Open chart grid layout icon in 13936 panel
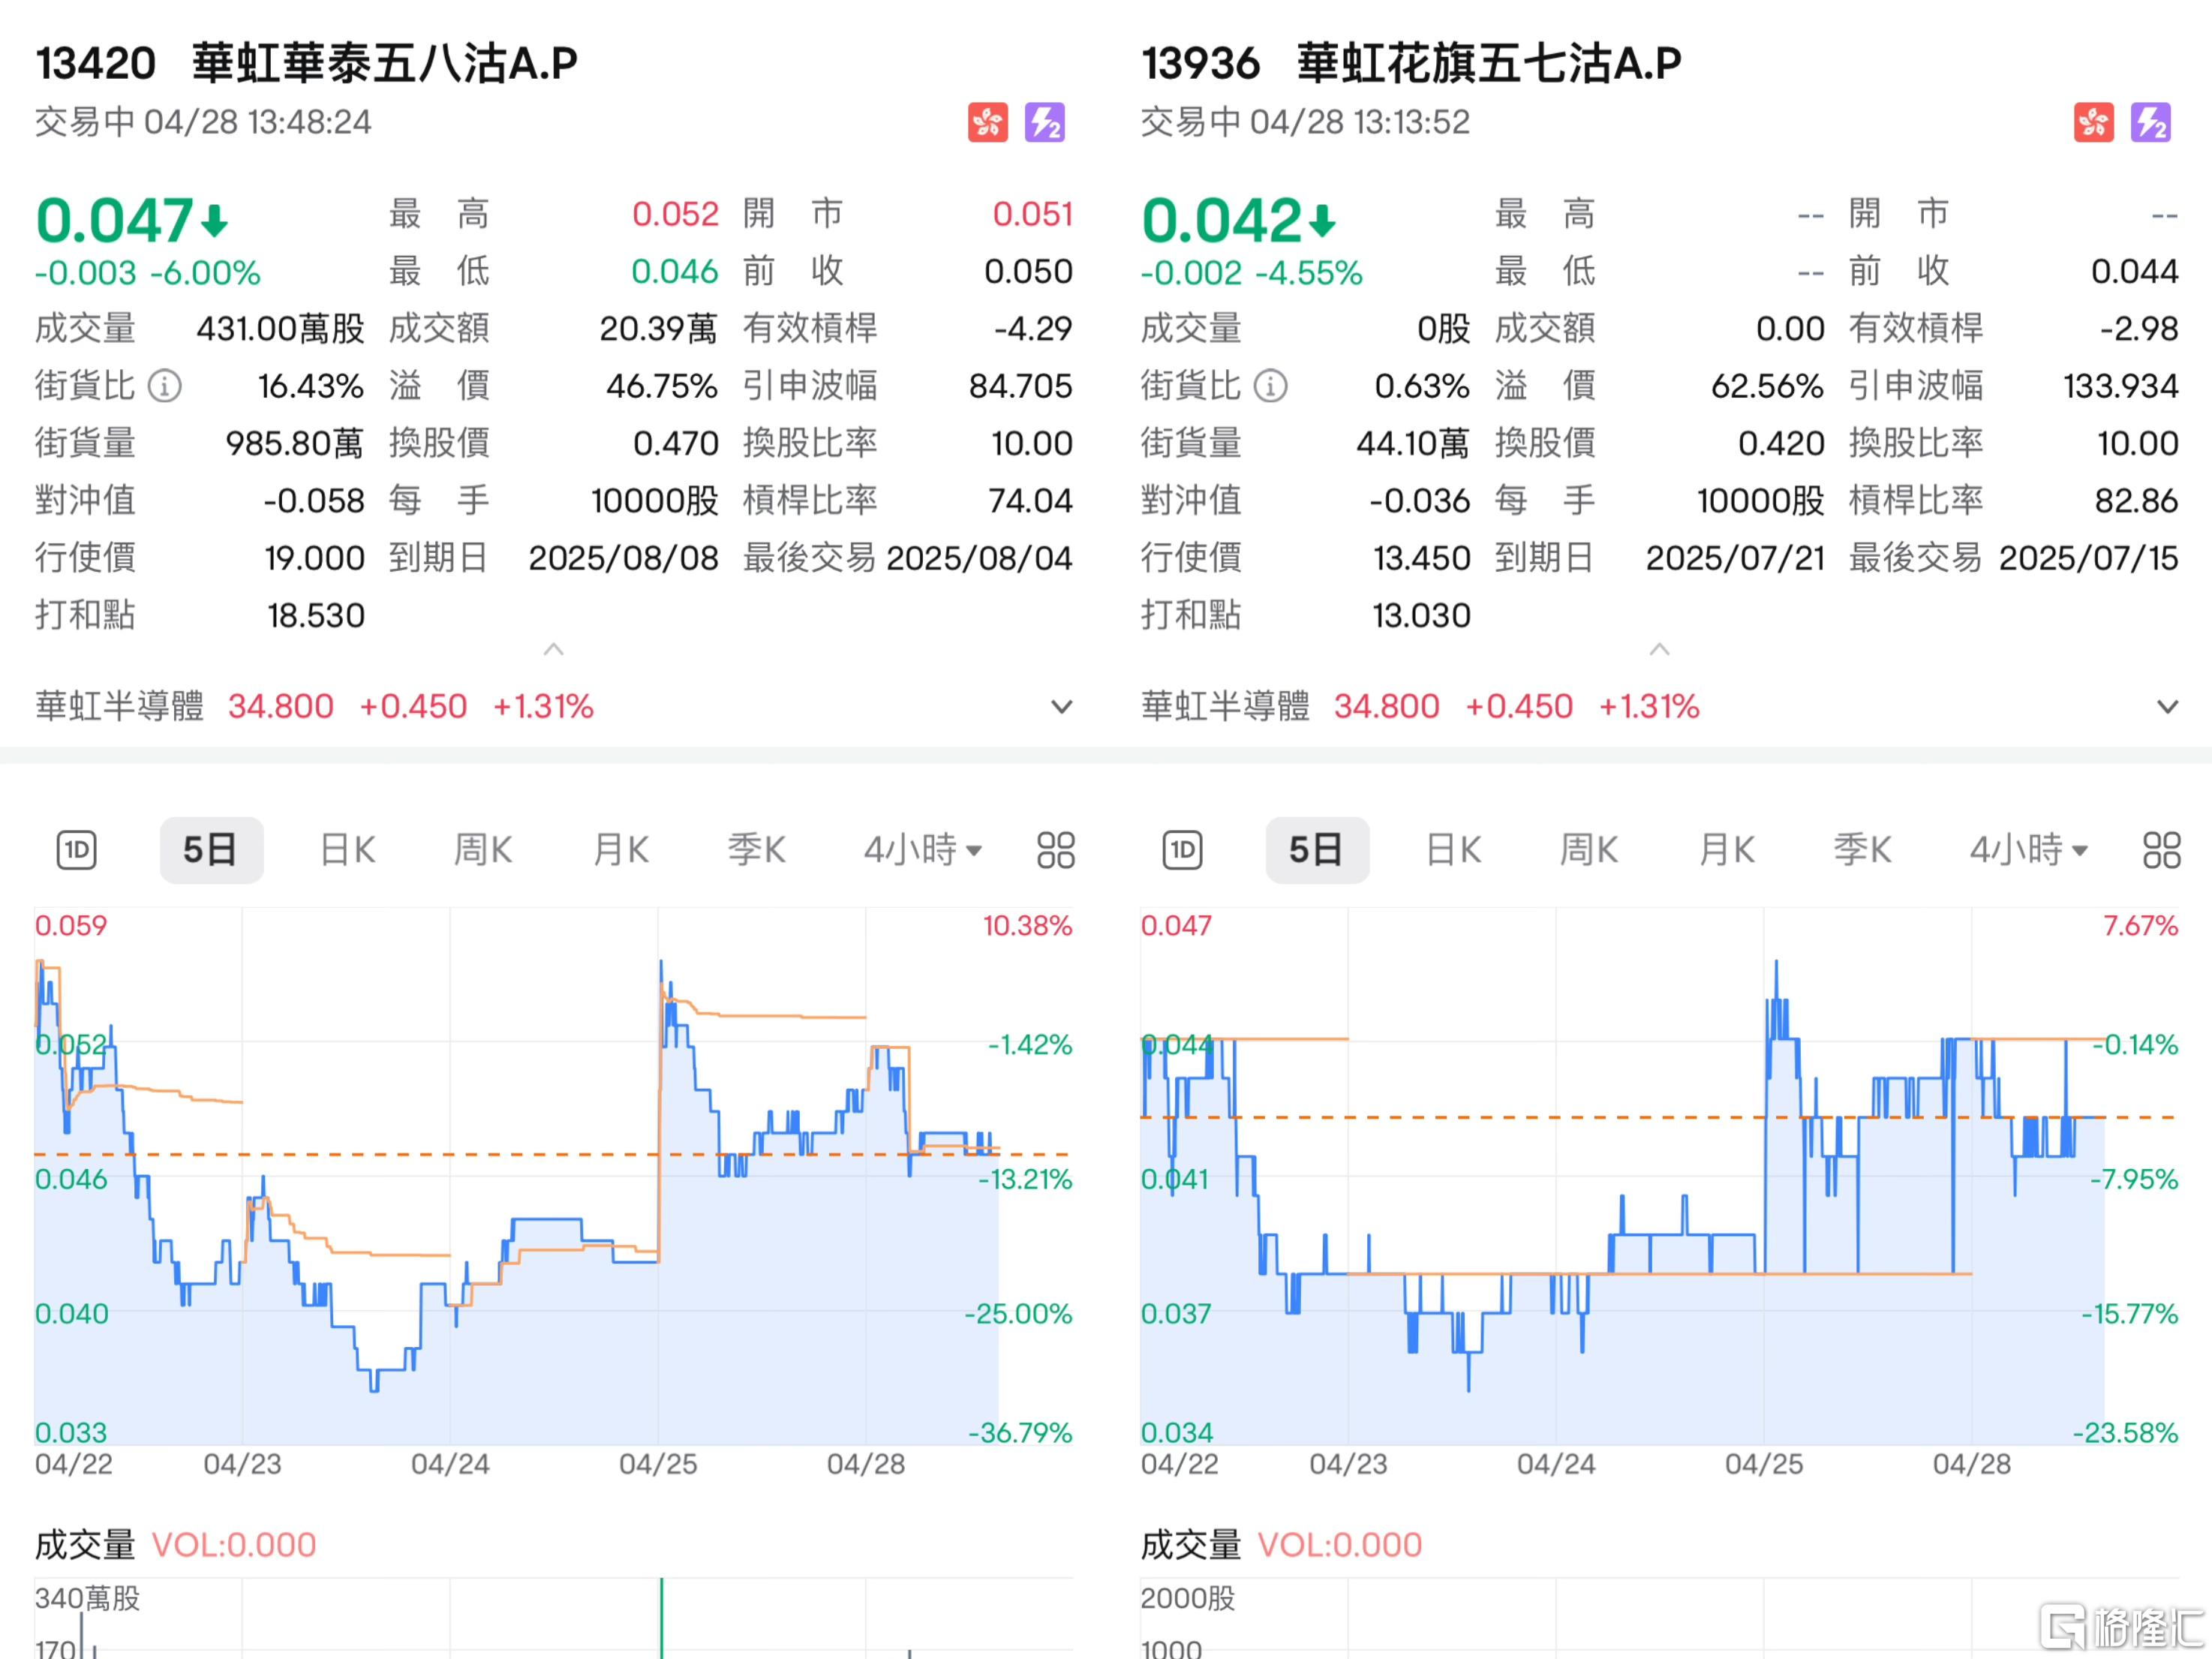This screenshot has width=2212, height=1659. tap(2162, 850)
